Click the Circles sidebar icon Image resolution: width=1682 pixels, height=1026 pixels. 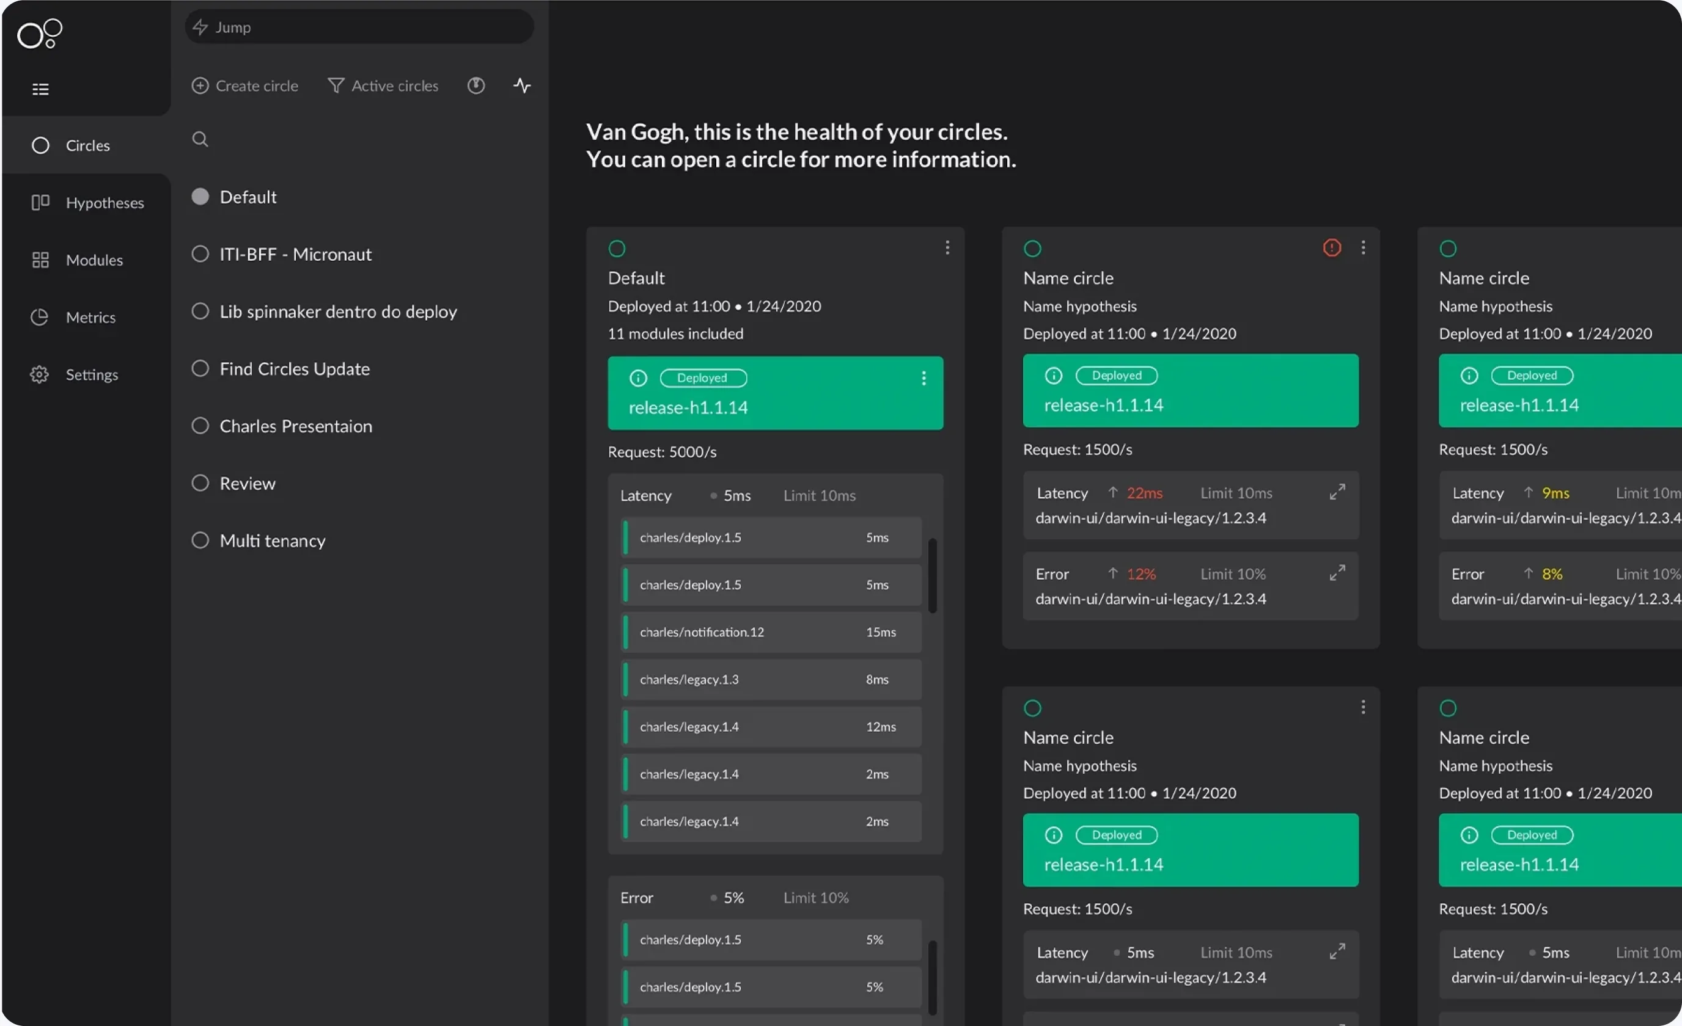click(x=40, y=145)
